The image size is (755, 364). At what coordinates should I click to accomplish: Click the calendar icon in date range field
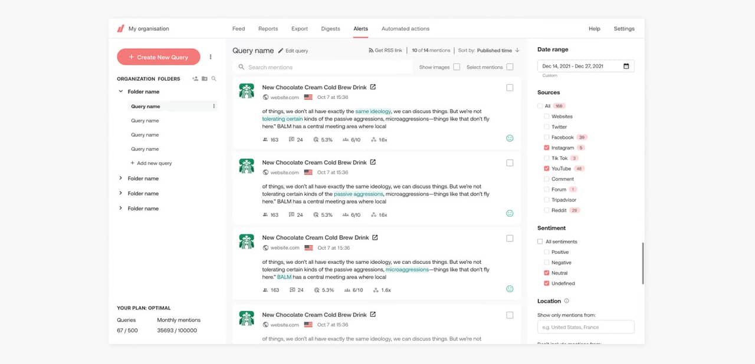[x=626, y=67]
